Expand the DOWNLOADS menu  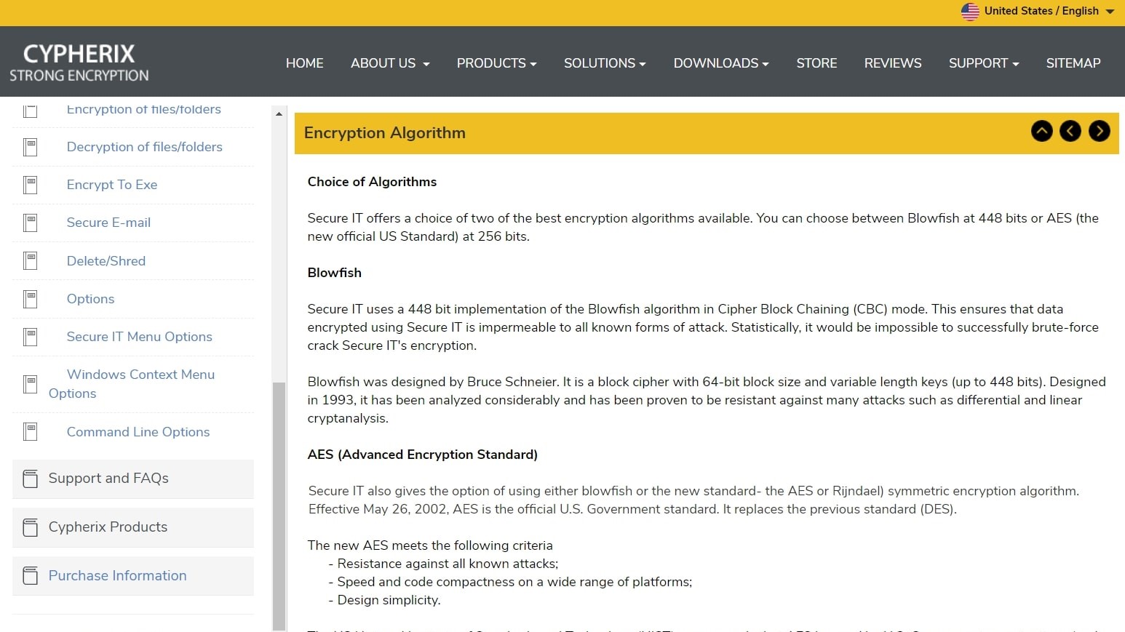click(x=720, y=63)
